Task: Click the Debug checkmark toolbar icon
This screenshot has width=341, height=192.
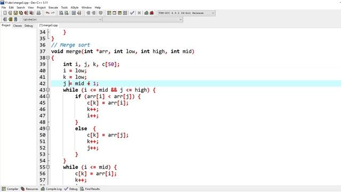Action: [x=132, y=13]
